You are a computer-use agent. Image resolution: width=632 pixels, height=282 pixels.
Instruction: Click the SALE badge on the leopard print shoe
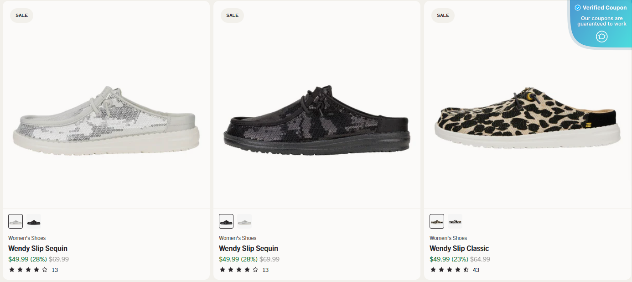(x=443, y=15)
